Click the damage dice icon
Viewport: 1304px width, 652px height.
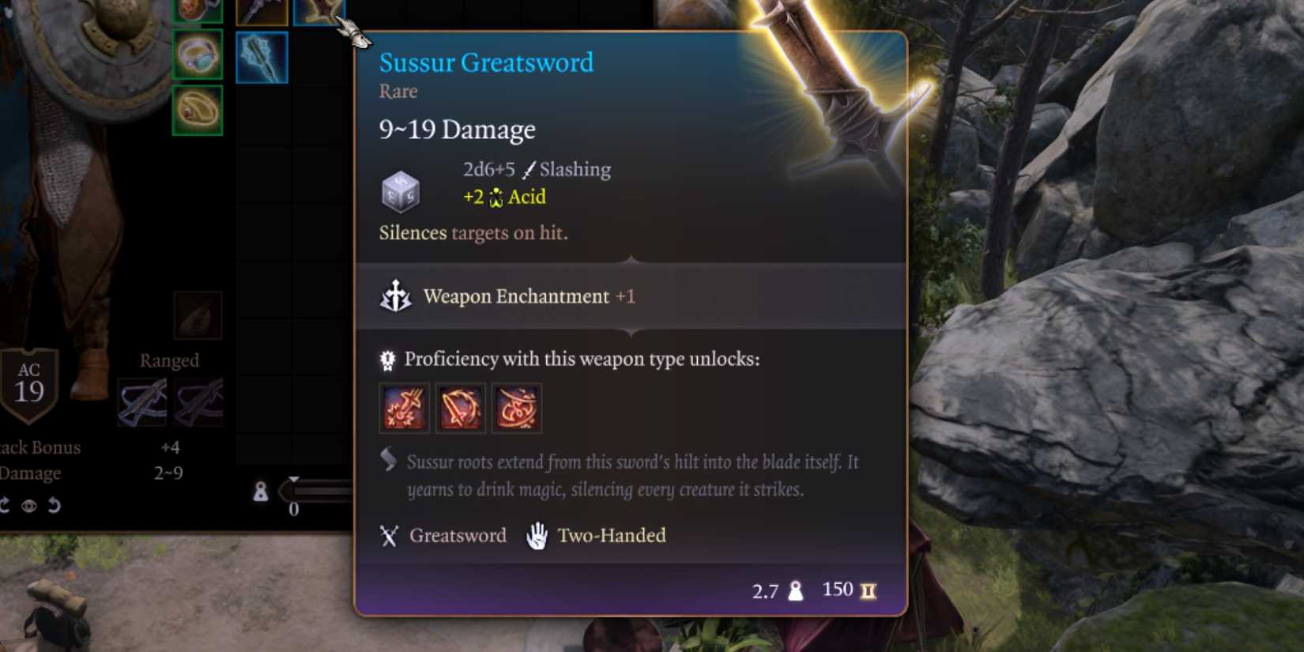[401, 191]
